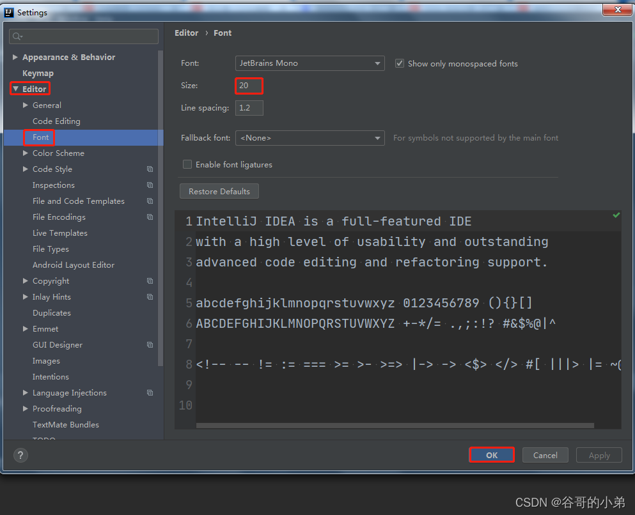Click the Cancel button

click(x=545, y=455)
